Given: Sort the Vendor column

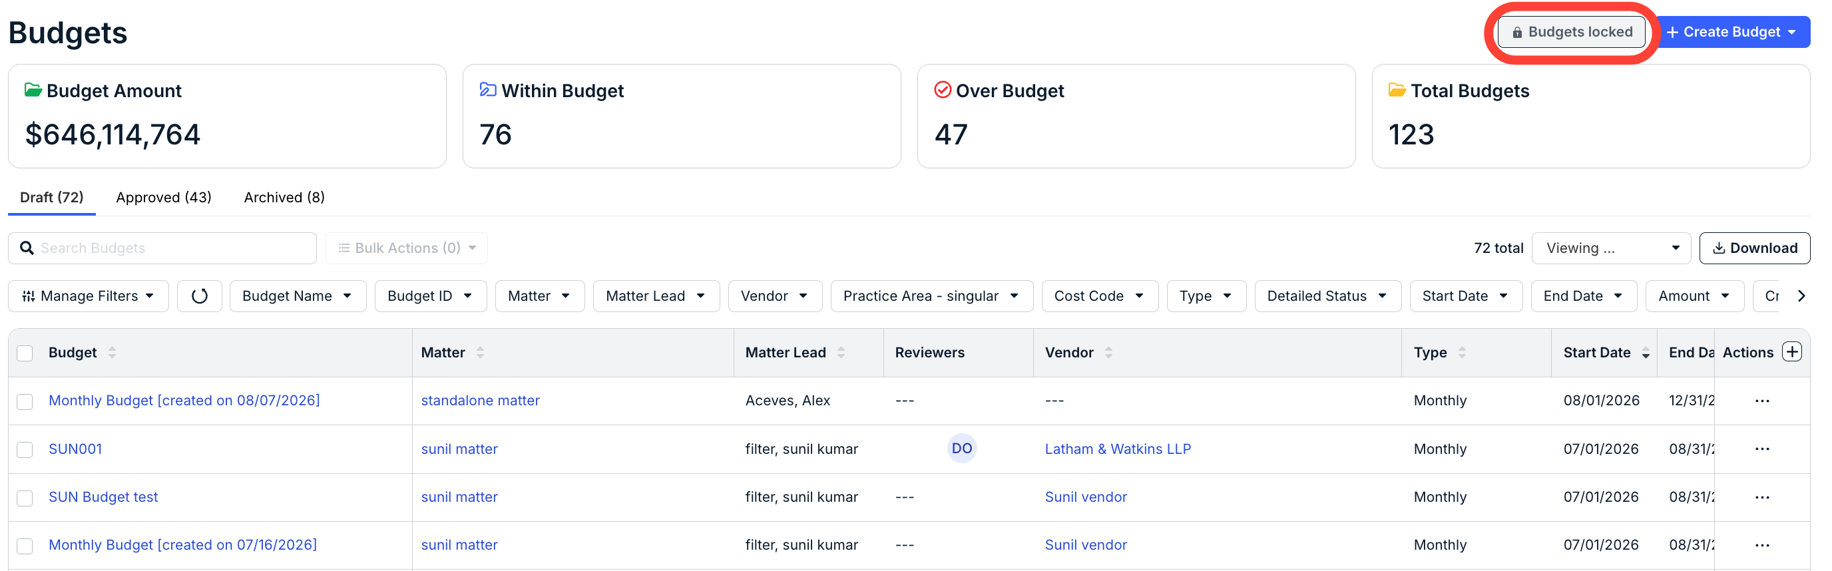Looking at the screenshot, I should pos(1108,353).
